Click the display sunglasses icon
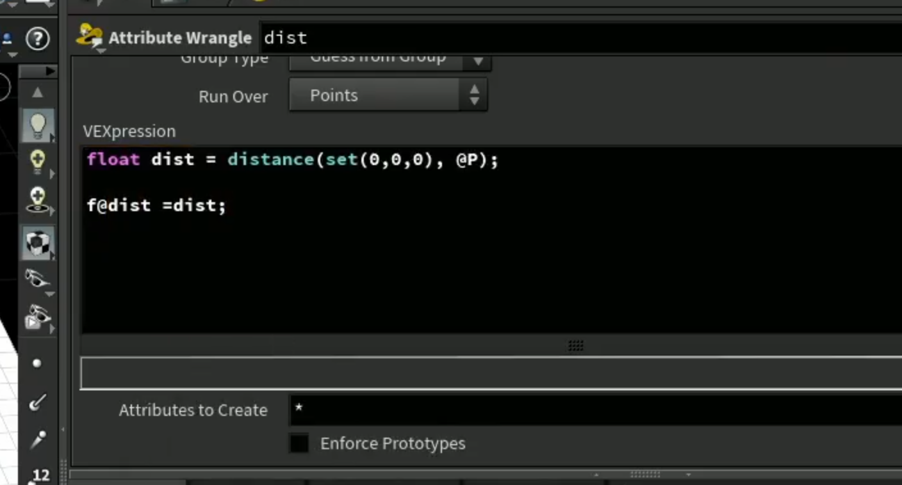The width and height of the screenshot is (902, 485). (x=38, y=280)
